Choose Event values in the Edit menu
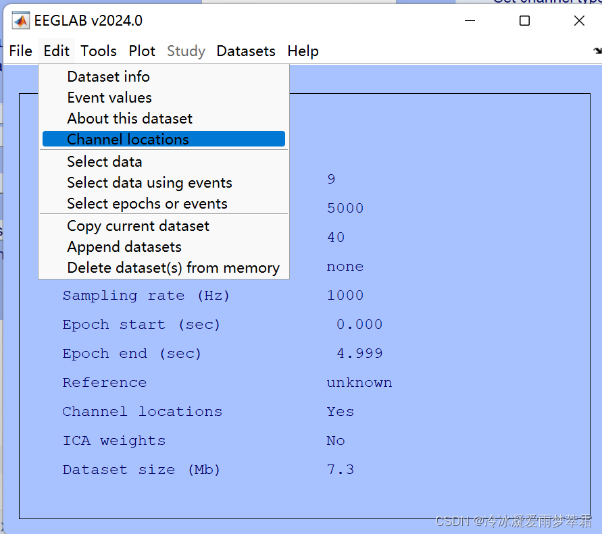The width and height of the screenshot is (602, 534). 109,98
